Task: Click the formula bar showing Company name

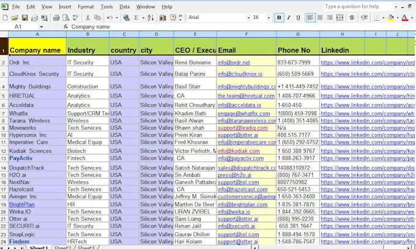Action: [242, 27]
